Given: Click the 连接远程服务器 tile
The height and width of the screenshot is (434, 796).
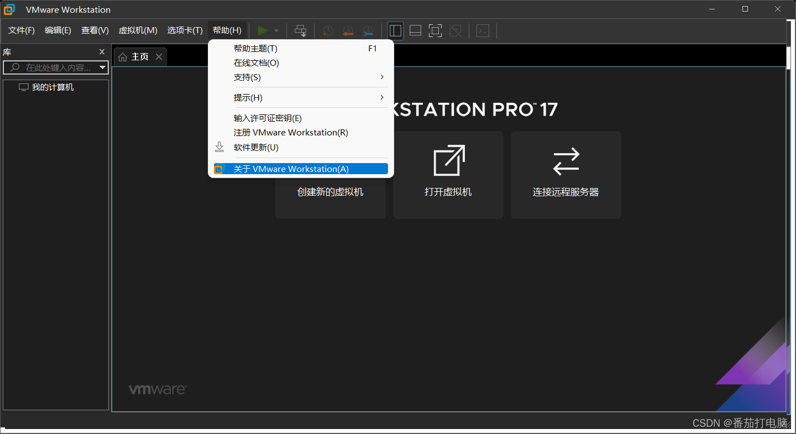Looking at the screenshot, I should pos(566,175).
